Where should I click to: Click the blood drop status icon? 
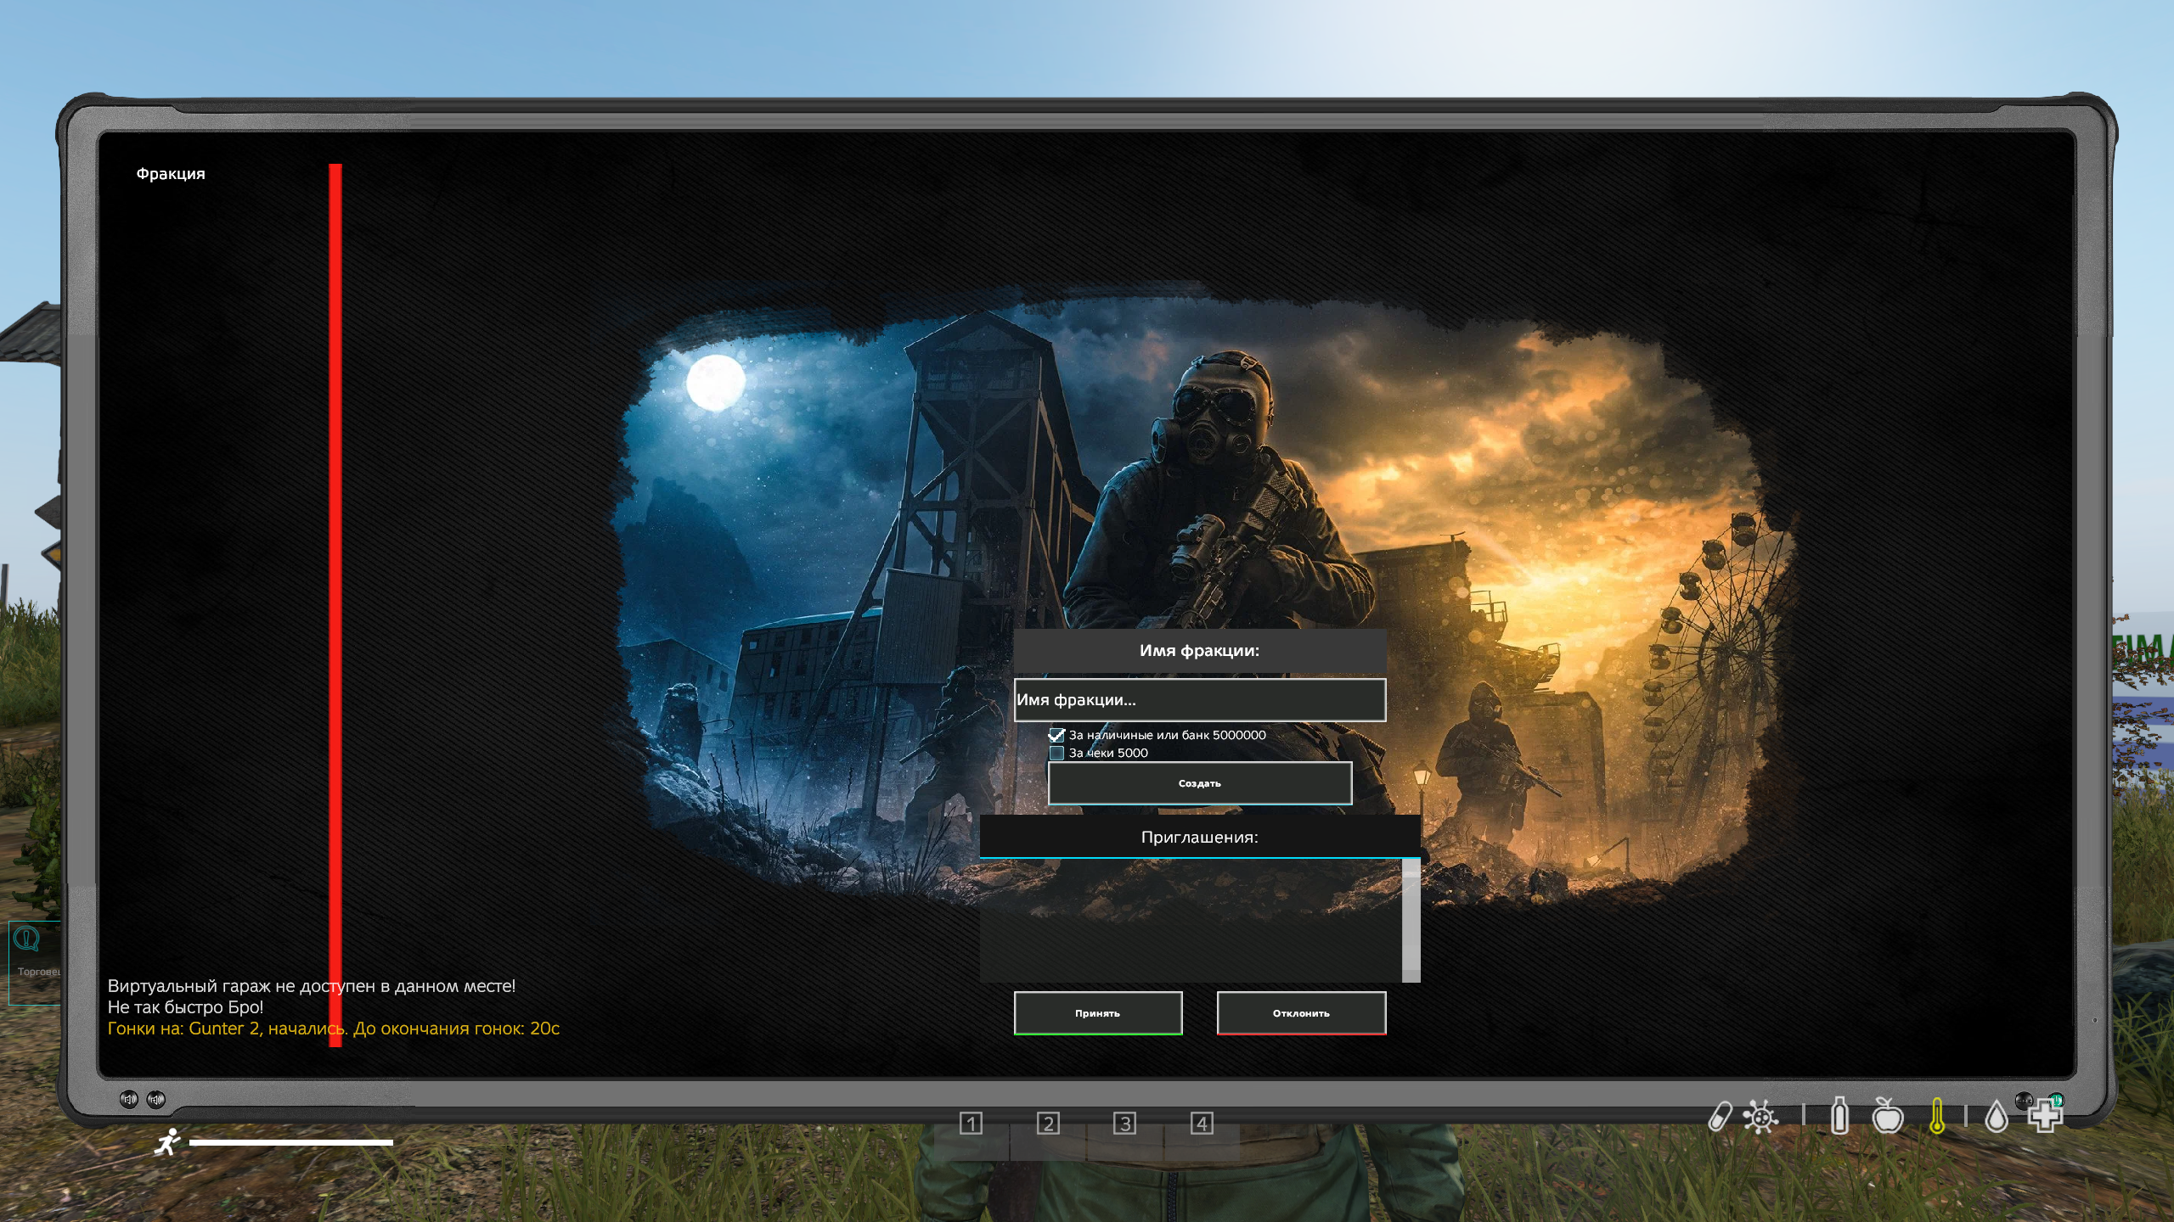(1997, 1117)
